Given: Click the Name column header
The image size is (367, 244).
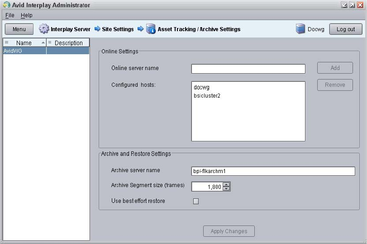Looking at the screenshot, I should (x=24, y=43).
